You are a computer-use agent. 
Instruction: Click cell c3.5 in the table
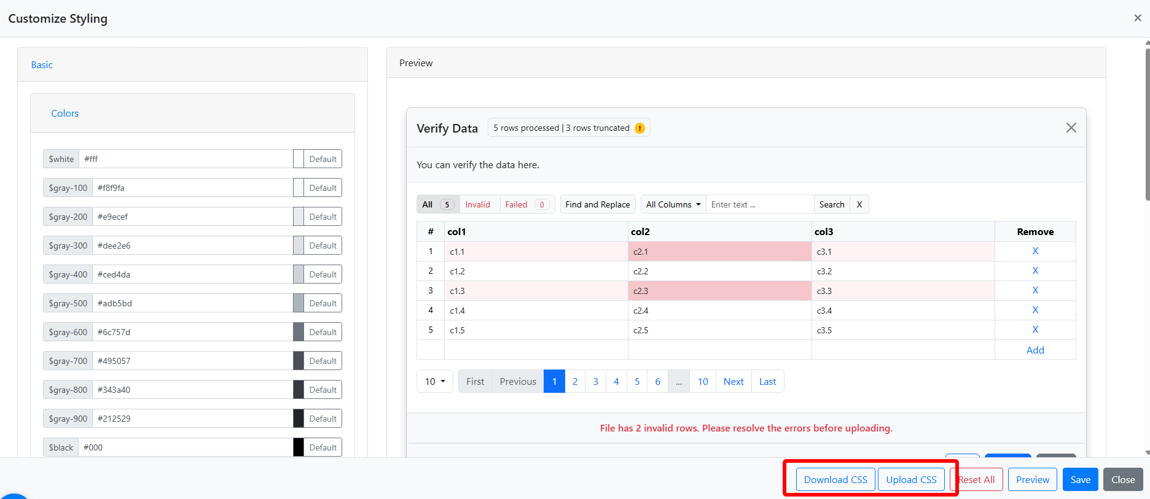[903, 330]
